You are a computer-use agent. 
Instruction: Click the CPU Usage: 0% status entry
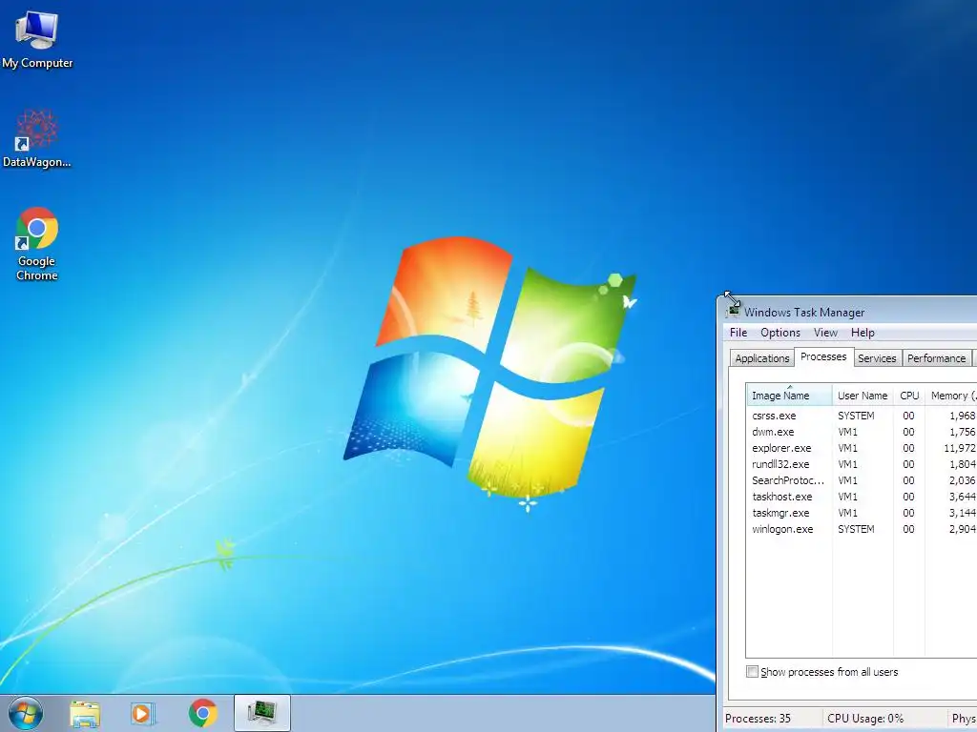pyautogui.click(x=864, y=719)
